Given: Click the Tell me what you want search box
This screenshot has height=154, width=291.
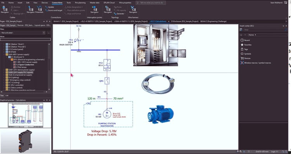Looking at the screenshot, I should click(x=151, y=3).
